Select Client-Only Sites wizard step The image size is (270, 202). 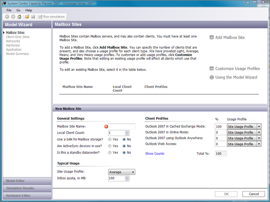[18, 37]
